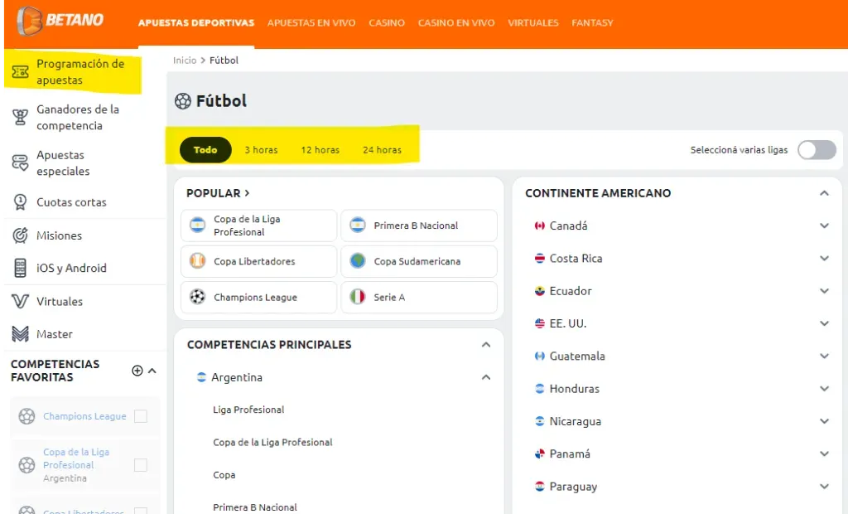This screenshot has width=848, height=514.
Task: Expand the Canadá leagues list
Action: [824, 225]
